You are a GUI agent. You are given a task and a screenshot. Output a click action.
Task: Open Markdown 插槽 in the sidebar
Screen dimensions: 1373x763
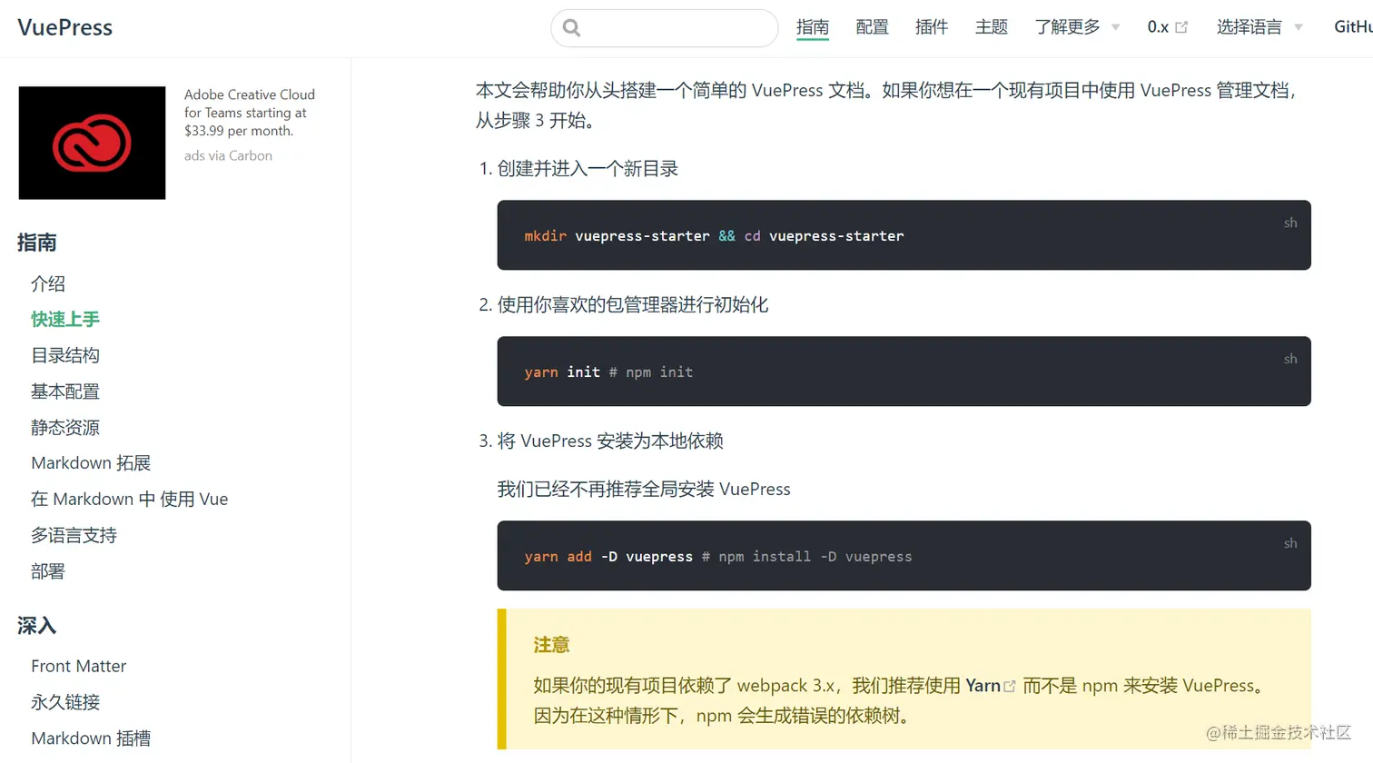click(91, 738)
